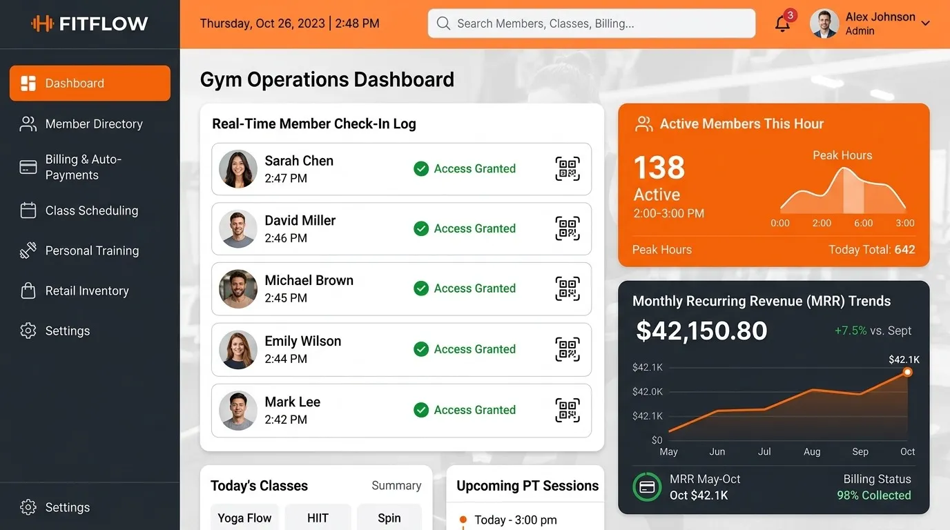This screenshot has height=530, width=950.
Task: Click the "$42,150.80" revenue figure
Action: click(x=701, y=331)
